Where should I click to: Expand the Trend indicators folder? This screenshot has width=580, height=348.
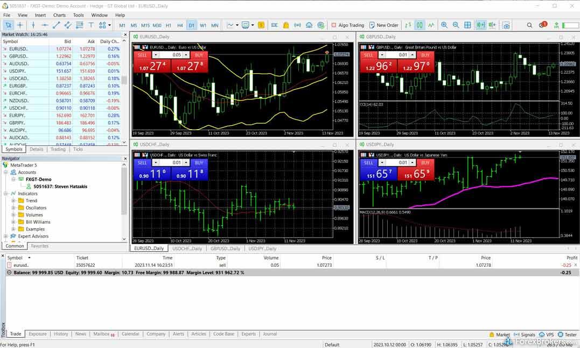coord(13,201)
